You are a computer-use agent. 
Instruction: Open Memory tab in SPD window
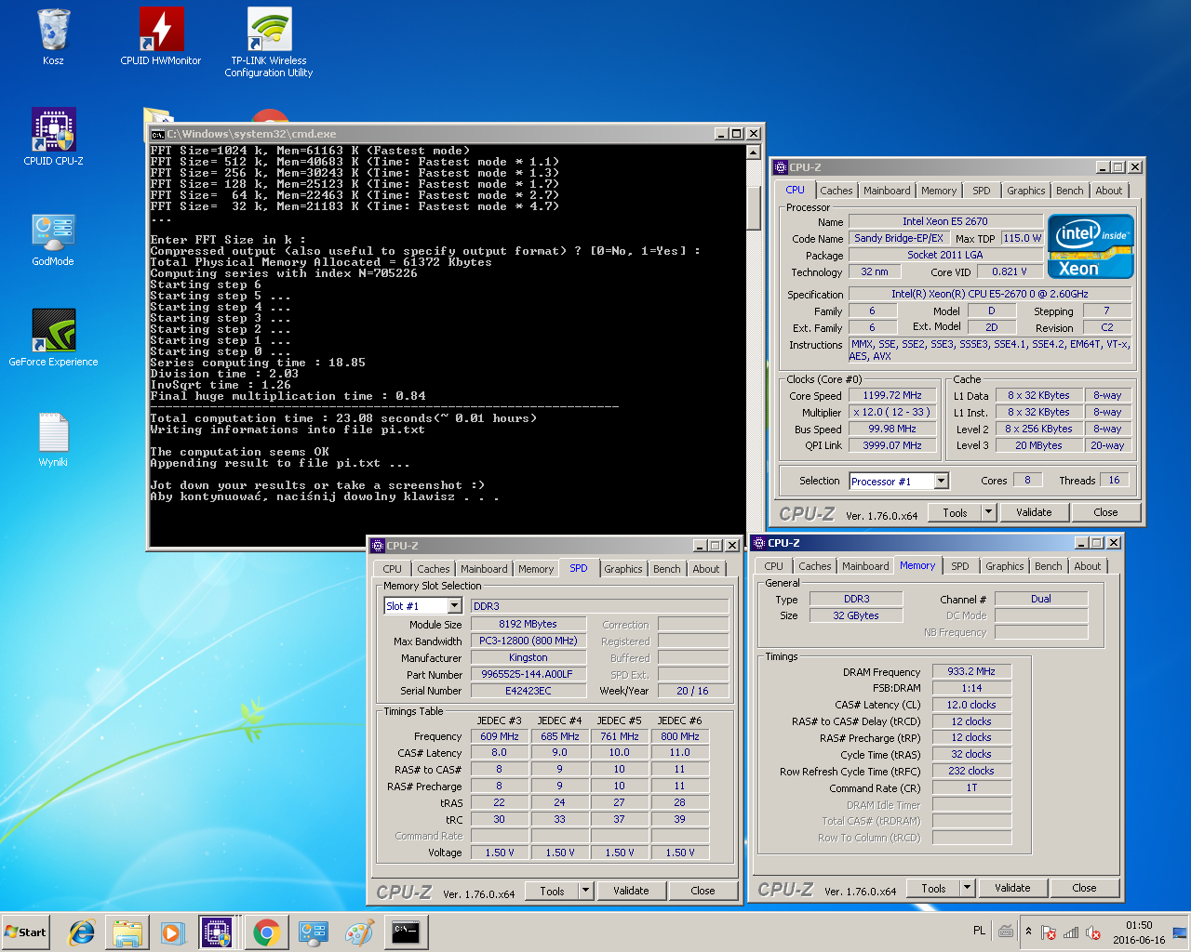pyautogui.click(x=536, y=569)
